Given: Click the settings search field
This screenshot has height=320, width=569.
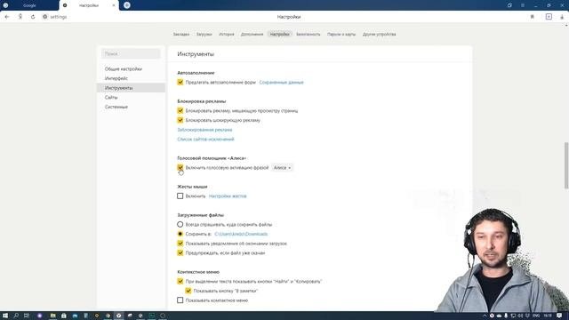Looking at the screenshot, I should [131, 53].
